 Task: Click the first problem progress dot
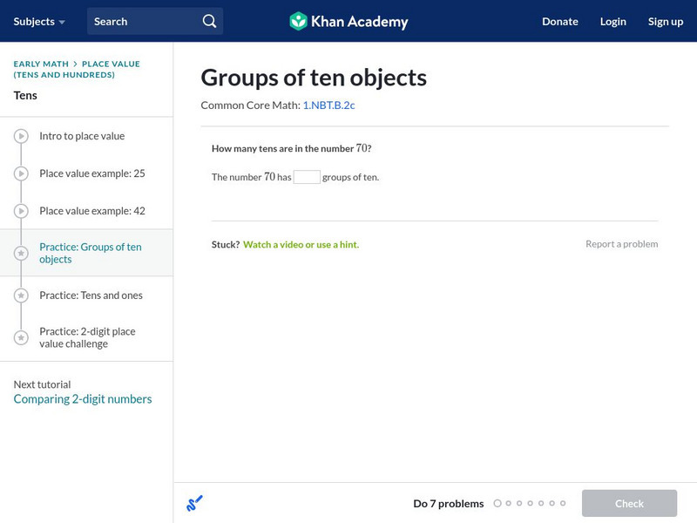click(497, 503)
